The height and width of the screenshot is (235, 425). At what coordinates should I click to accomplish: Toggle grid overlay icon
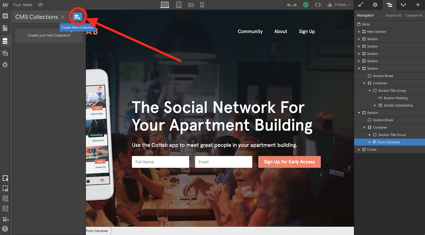[5, 199]
